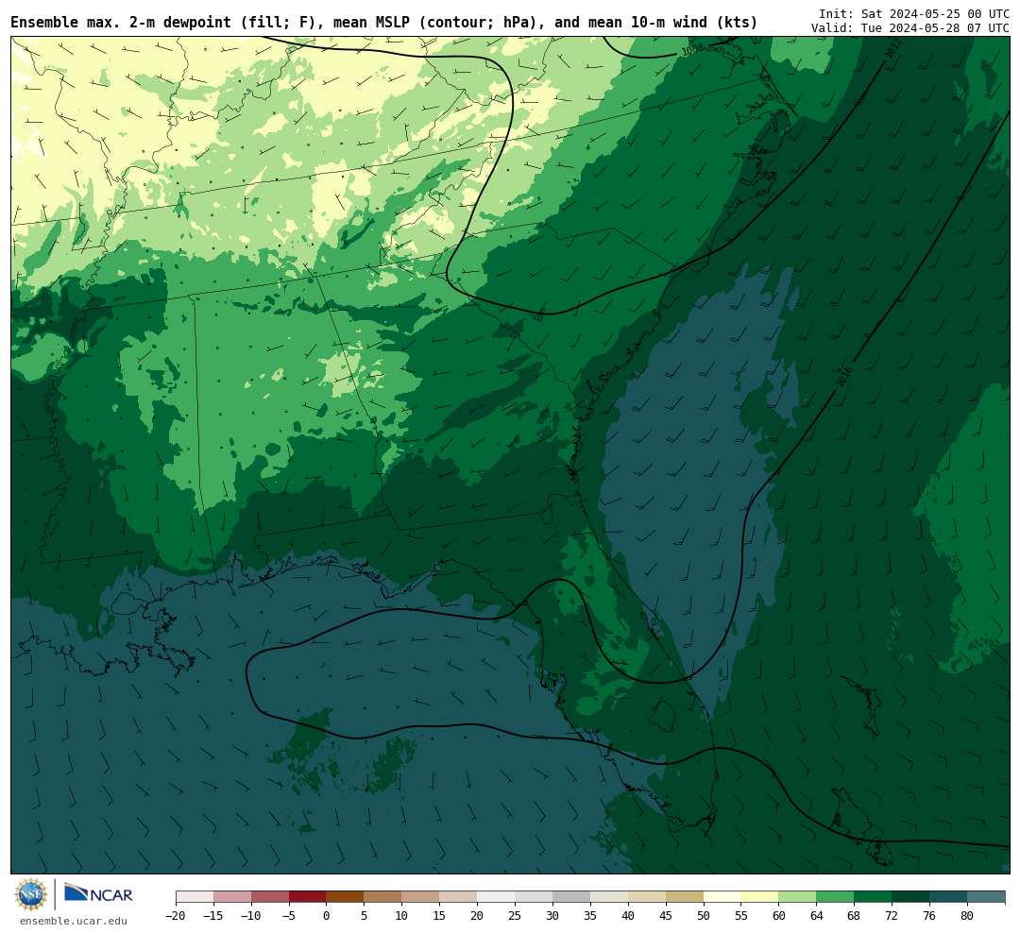This screenshot has width=1020, height=933.
Task: Click the colorbar tick label -20
Action: 176,916
